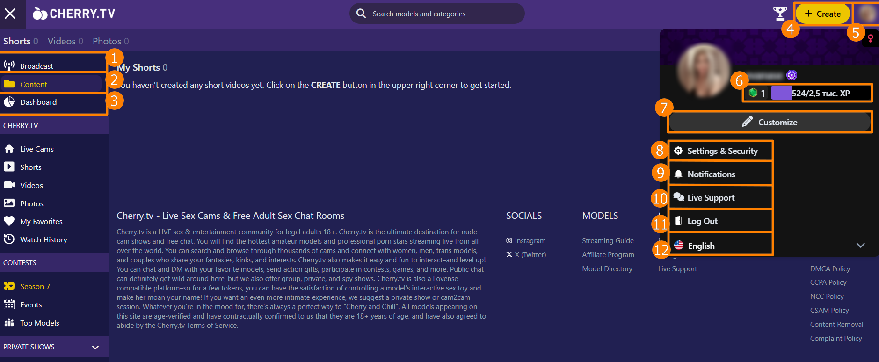
Task: Open Events calendar in sidebar
Action: (31, 305)
